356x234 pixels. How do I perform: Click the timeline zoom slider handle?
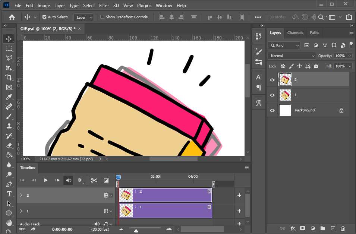coord(136,231)
